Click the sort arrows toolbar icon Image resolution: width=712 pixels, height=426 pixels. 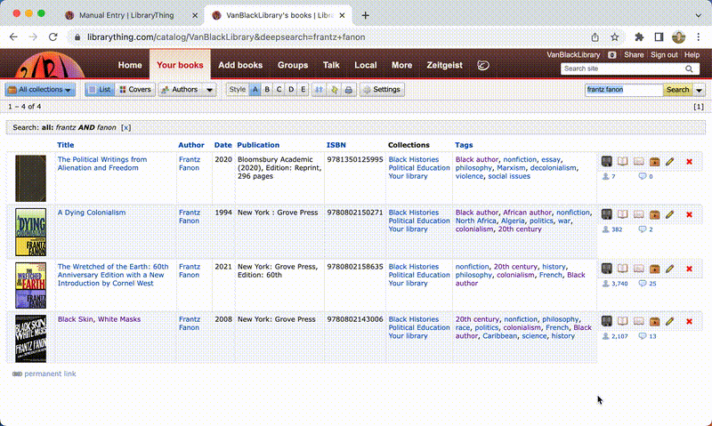click(x=319, y=90)
